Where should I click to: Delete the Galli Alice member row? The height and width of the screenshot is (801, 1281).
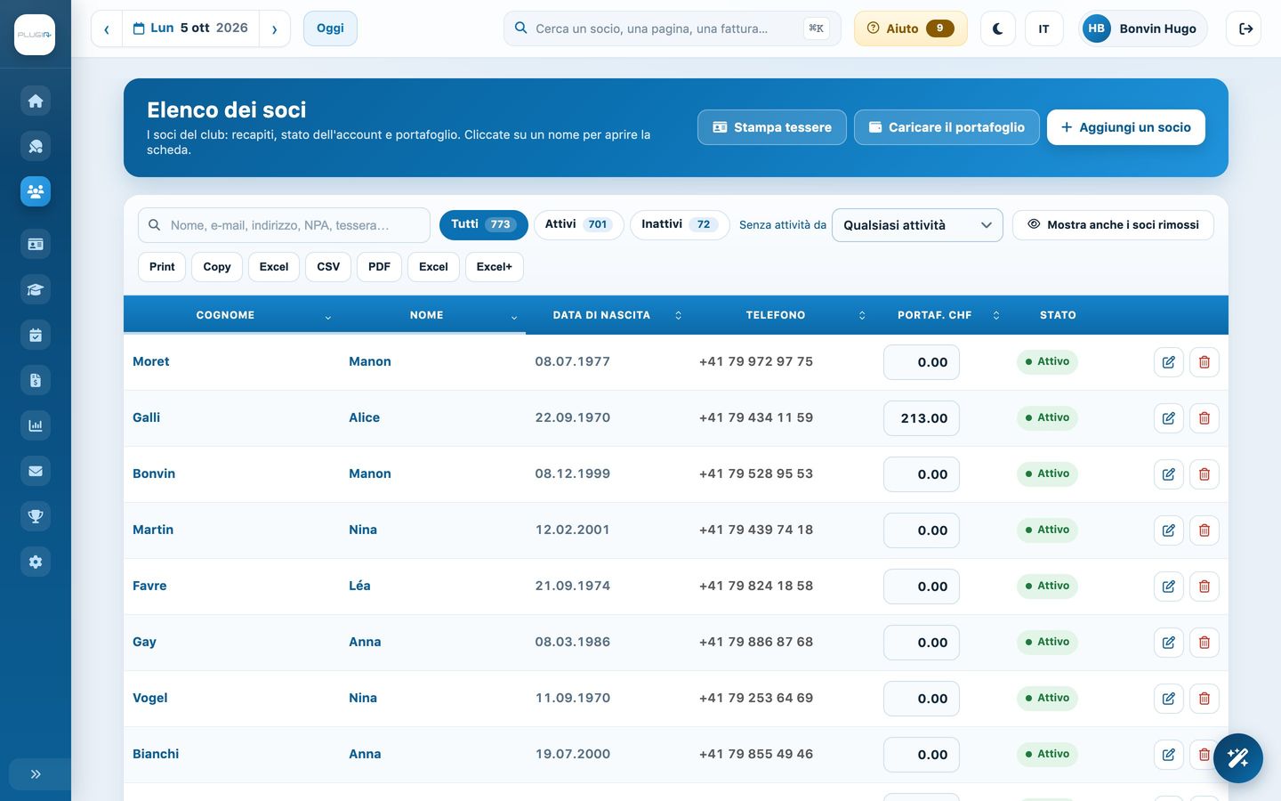pos(1204,418)
